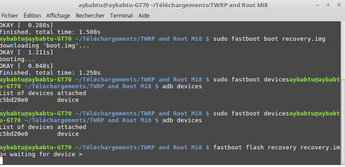Click scrollbar track above the thumb
345x167 pixels.
click(343, 51)
